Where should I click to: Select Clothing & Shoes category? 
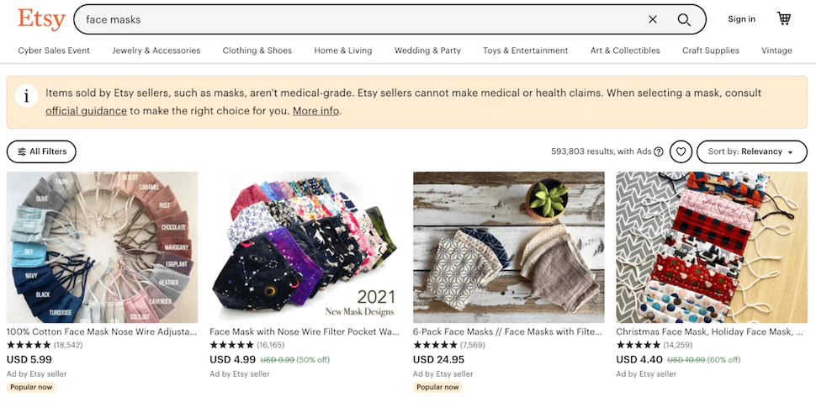[257, 50]
